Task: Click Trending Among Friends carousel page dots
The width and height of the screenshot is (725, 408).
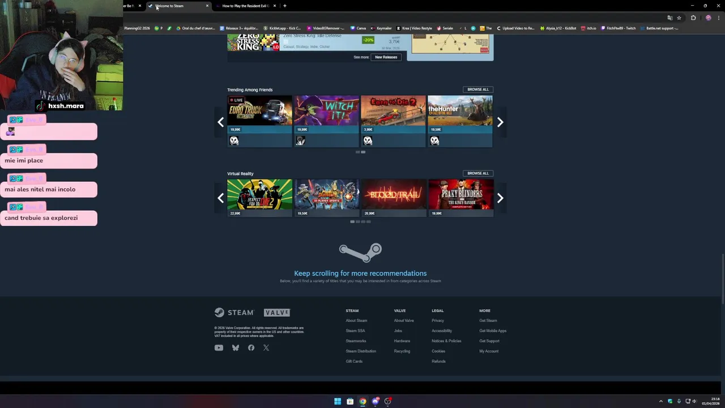Action: [x=360, y=152]
